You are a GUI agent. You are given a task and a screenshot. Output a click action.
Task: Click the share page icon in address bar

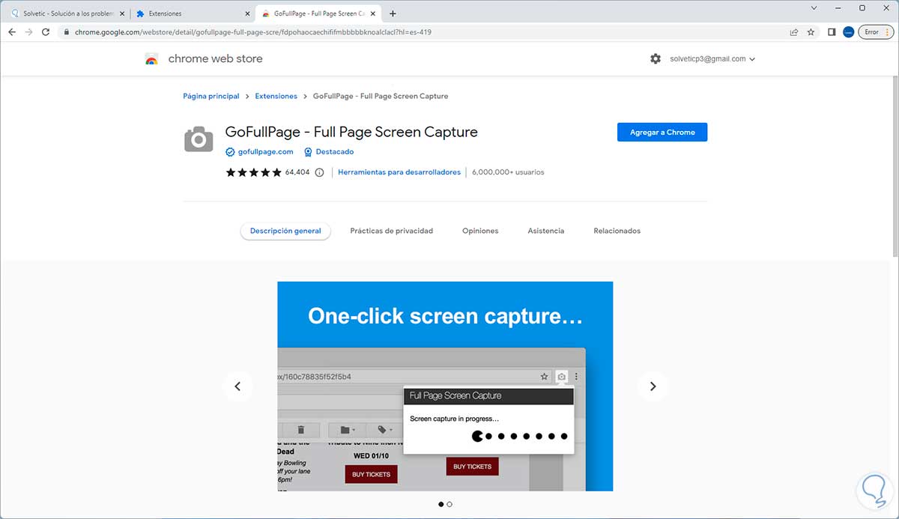pos(794,32)
